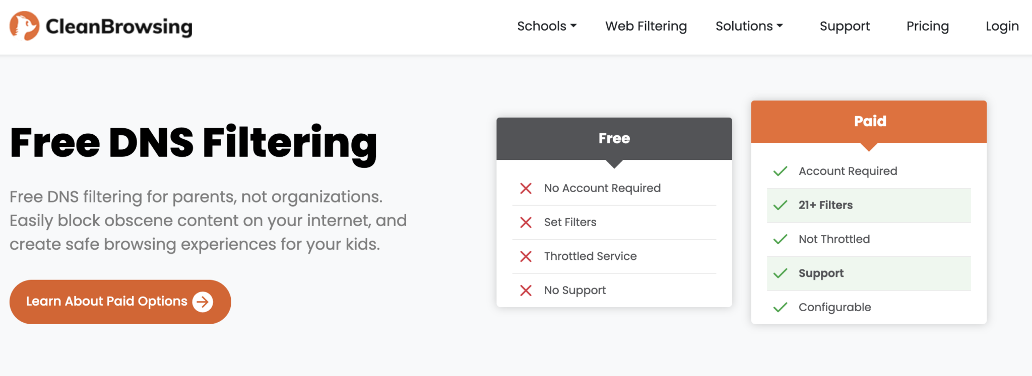Select the gray Free plan header
Image resolution: width=1032 pixels, height=376 pixels.
point(614,138)
